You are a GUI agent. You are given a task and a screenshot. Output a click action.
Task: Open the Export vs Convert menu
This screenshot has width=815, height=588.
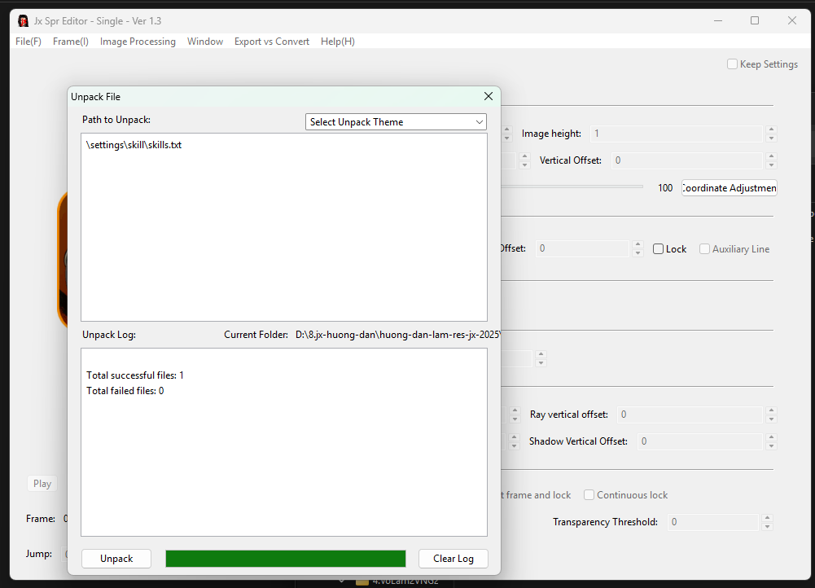point(271,42)
